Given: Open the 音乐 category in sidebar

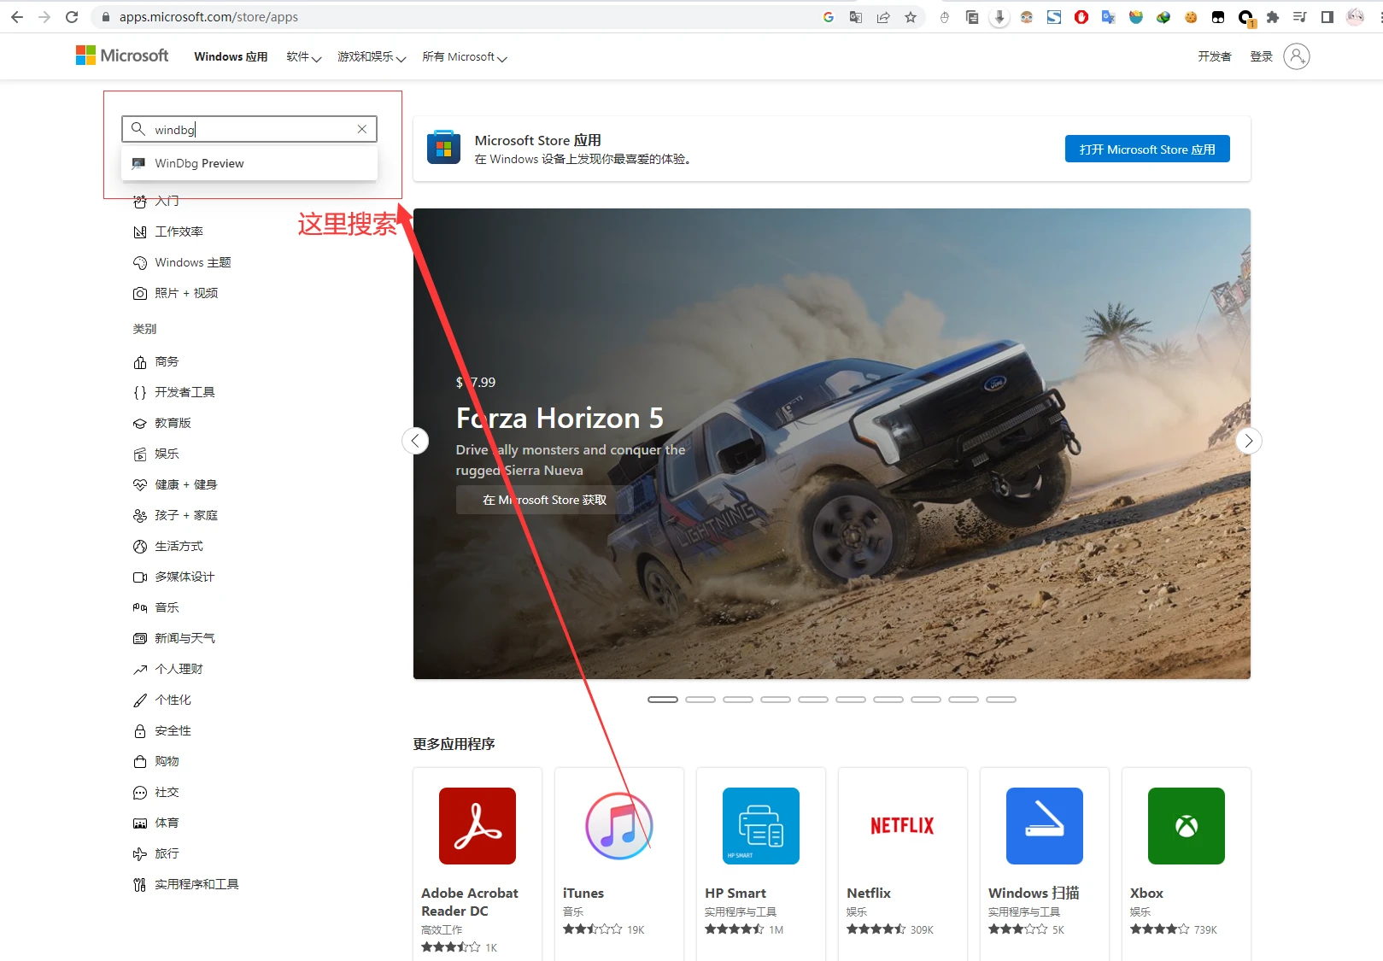Looking at the screenshot, I should click(x=156, y=607).
